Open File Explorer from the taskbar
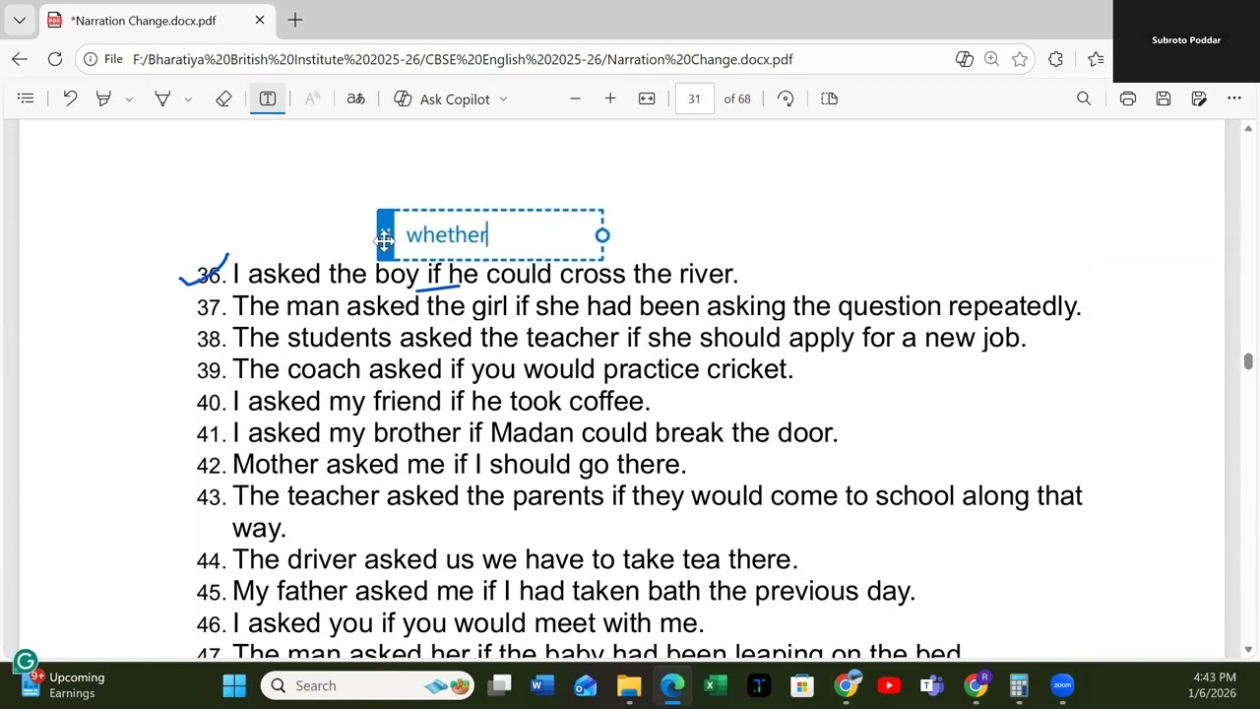The height and width of the screenshot is (709, 1260). click(629, 685)
